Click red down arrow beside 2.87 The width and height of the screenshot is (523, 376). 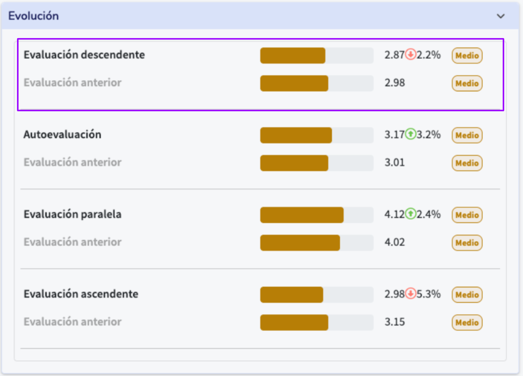(x=411, y=55)
